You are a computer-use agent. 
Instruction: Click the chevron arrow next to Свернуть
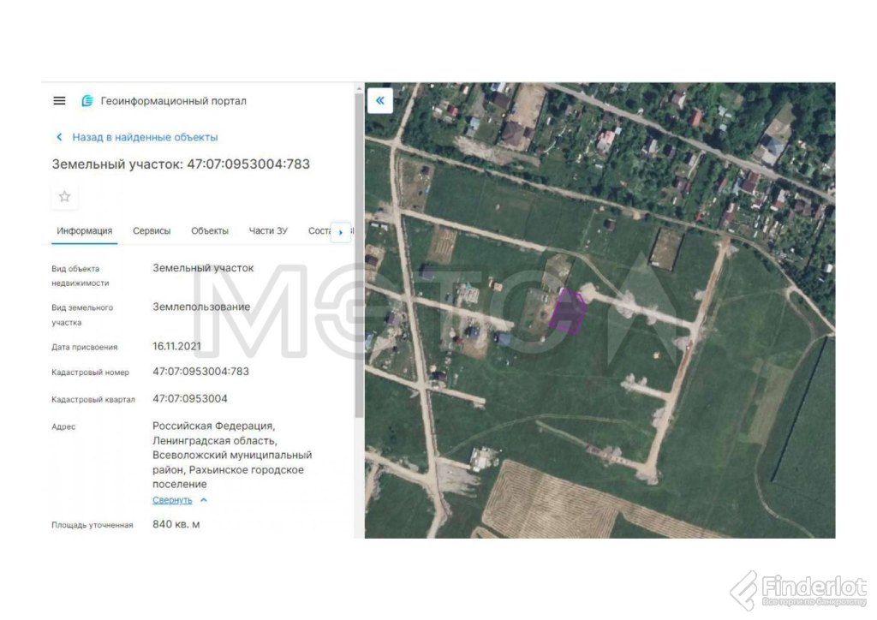(x=204, y=500)
